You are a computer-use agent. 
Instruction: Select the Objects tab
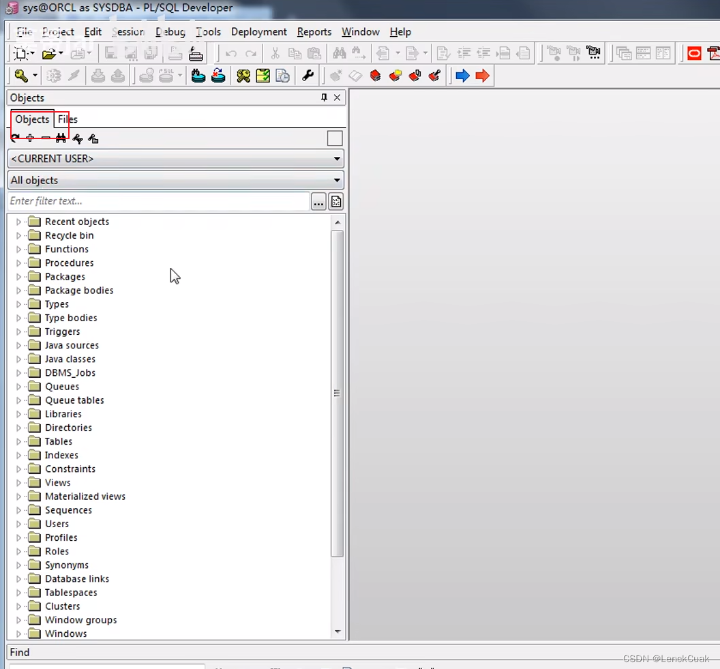[32, 119]
